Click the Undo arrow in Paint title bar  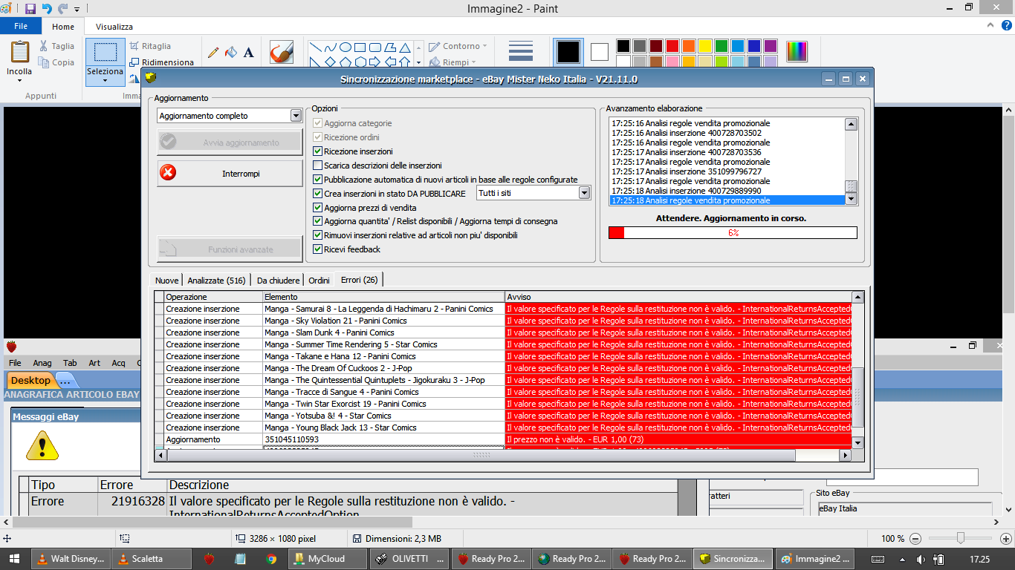point(47,9)
